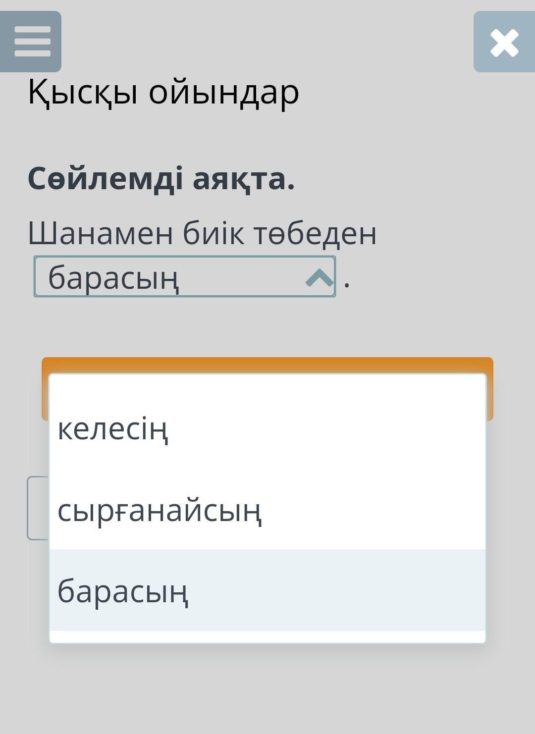
Task: Tap the white cross icon at top right
Action: coord(504,43)
